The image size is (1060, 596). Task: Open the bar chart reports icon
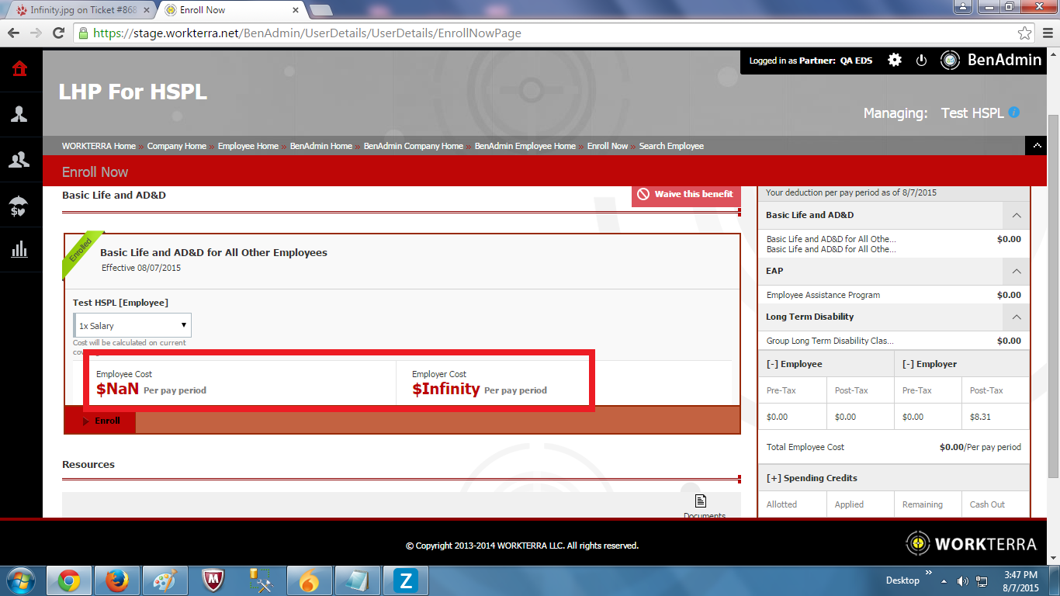click(x=19, y=249)
